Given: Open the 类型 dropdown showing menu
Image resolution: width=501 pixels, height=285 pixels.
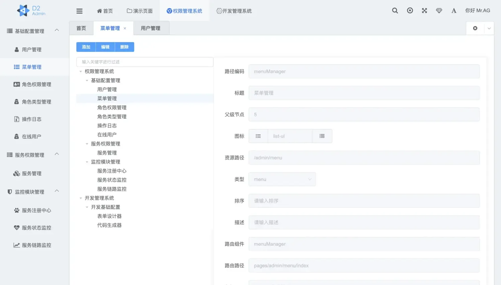Looking at the screenshot, I should point(282,179).
